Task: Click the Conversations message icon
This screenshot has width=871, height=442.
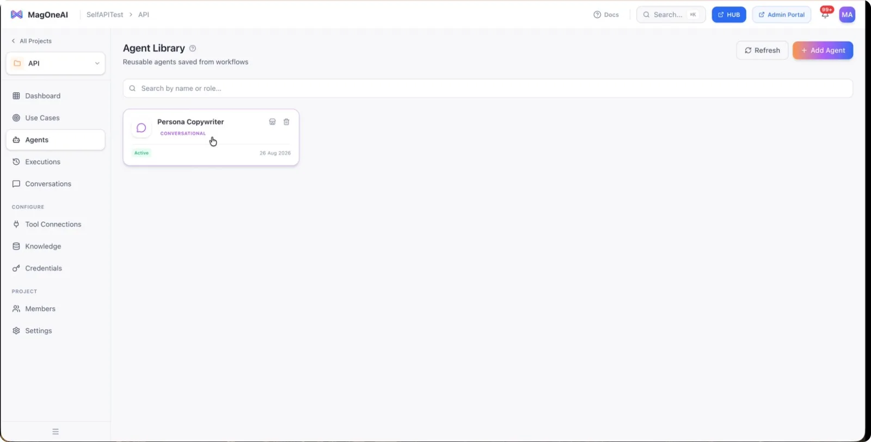Action: [16, 184]
